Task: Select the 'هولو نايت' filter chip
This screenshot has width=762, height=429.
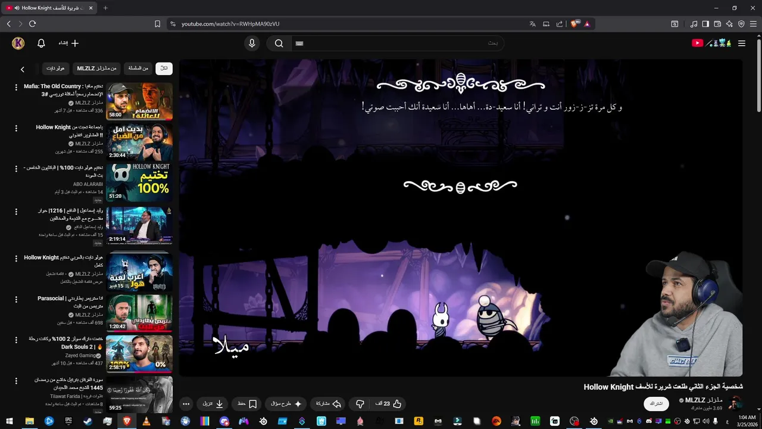Action: tap(55, 69)
